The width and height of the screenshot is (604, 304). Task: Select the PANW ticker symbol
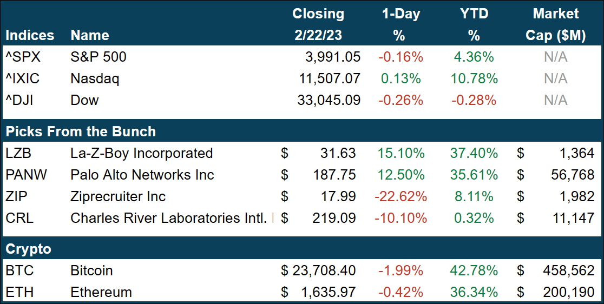[25, 175]
